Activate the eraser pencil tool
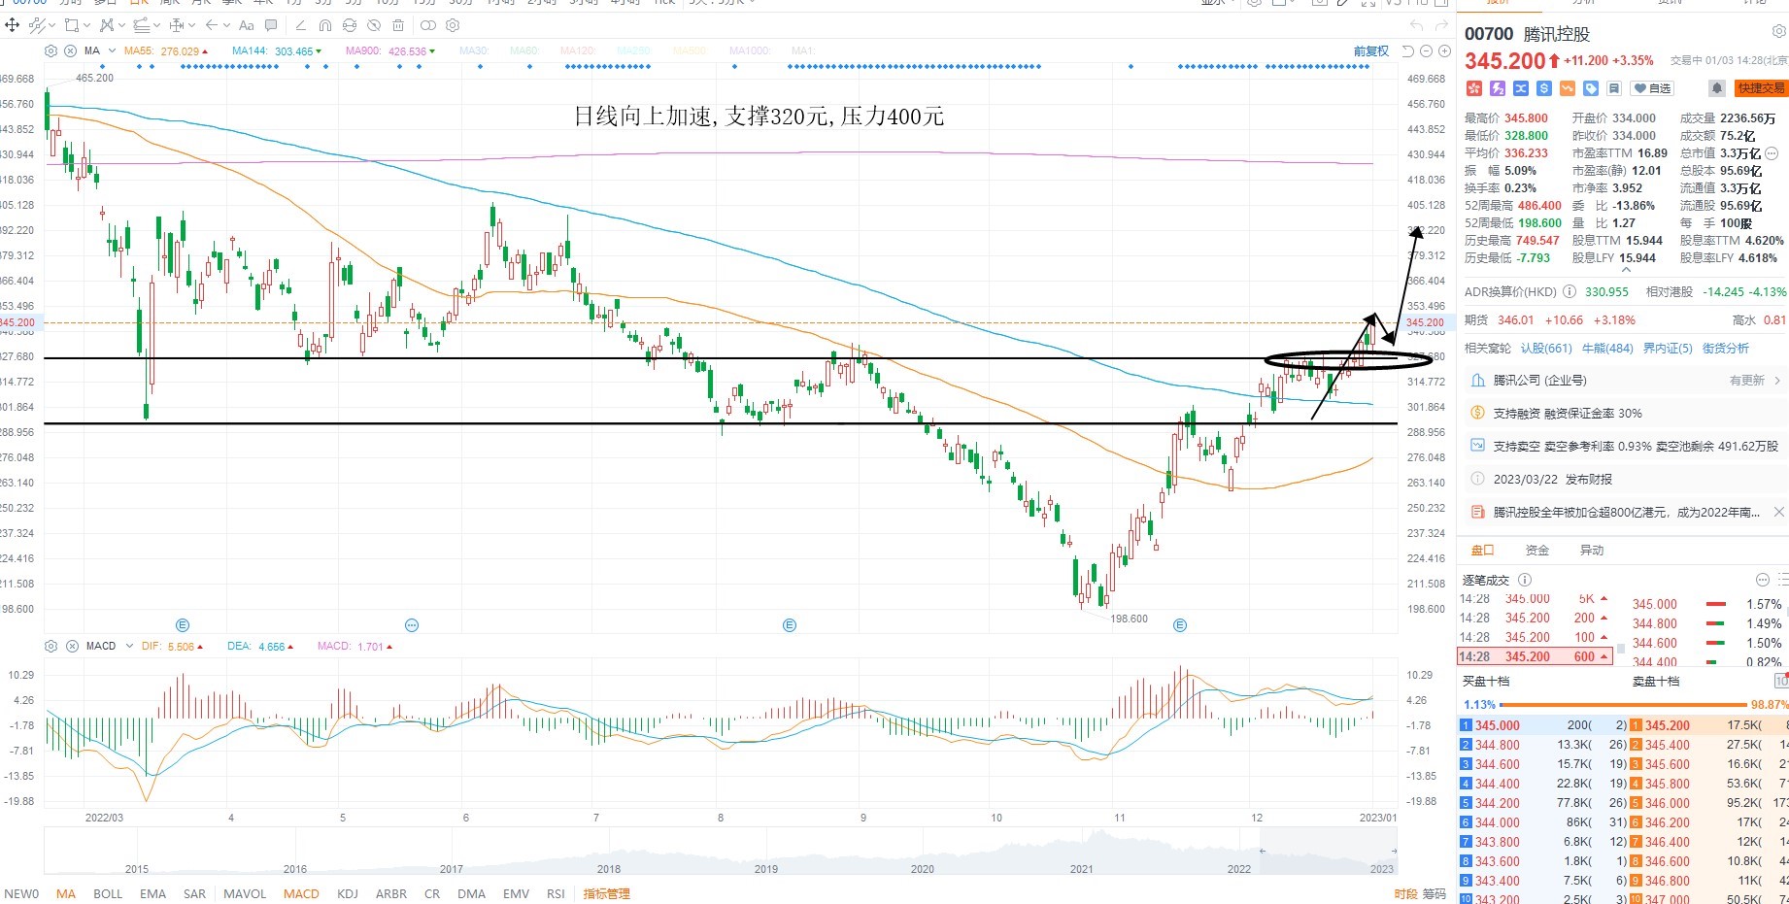The height and width of the screenshot is (904, 1789). (300, 25)
